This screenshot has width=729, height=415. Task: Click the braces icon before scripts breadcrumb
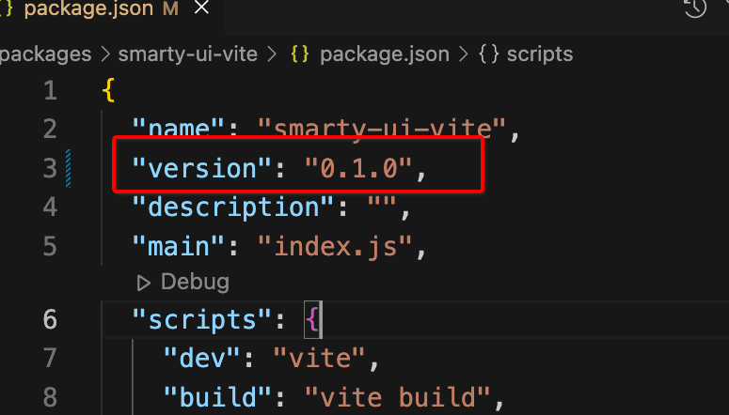coord(488,54)
